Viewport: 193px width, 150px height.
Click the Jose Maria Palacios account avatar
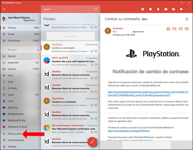pos(4,19)
